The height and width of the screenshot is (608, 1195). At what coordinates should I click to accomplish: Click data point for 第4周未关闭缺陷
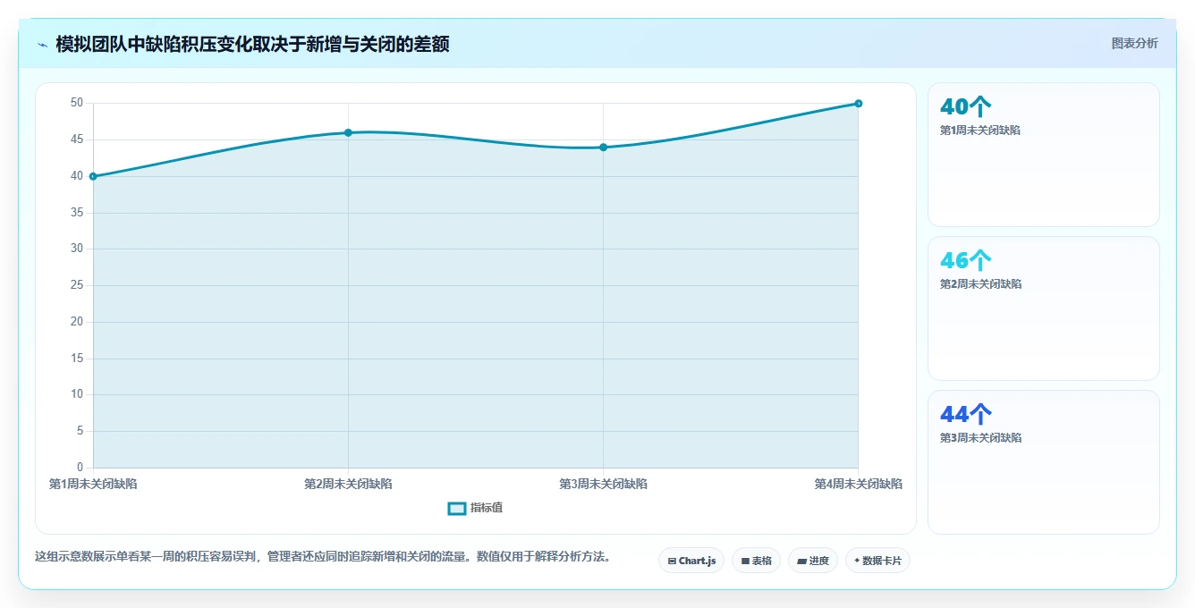(x=858, y=103)
